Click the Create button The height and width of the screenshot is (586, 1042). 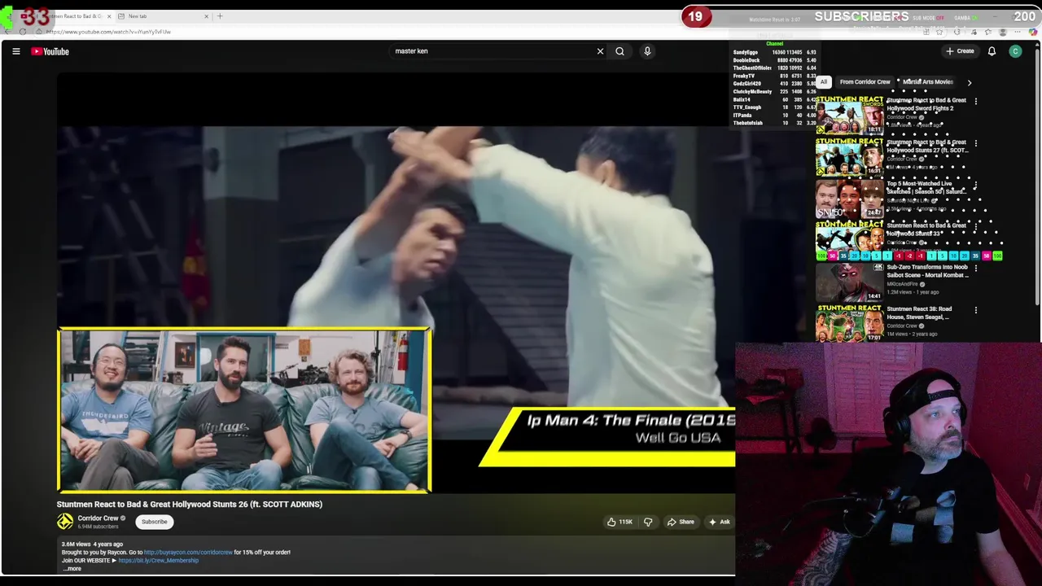click(960, 51)
